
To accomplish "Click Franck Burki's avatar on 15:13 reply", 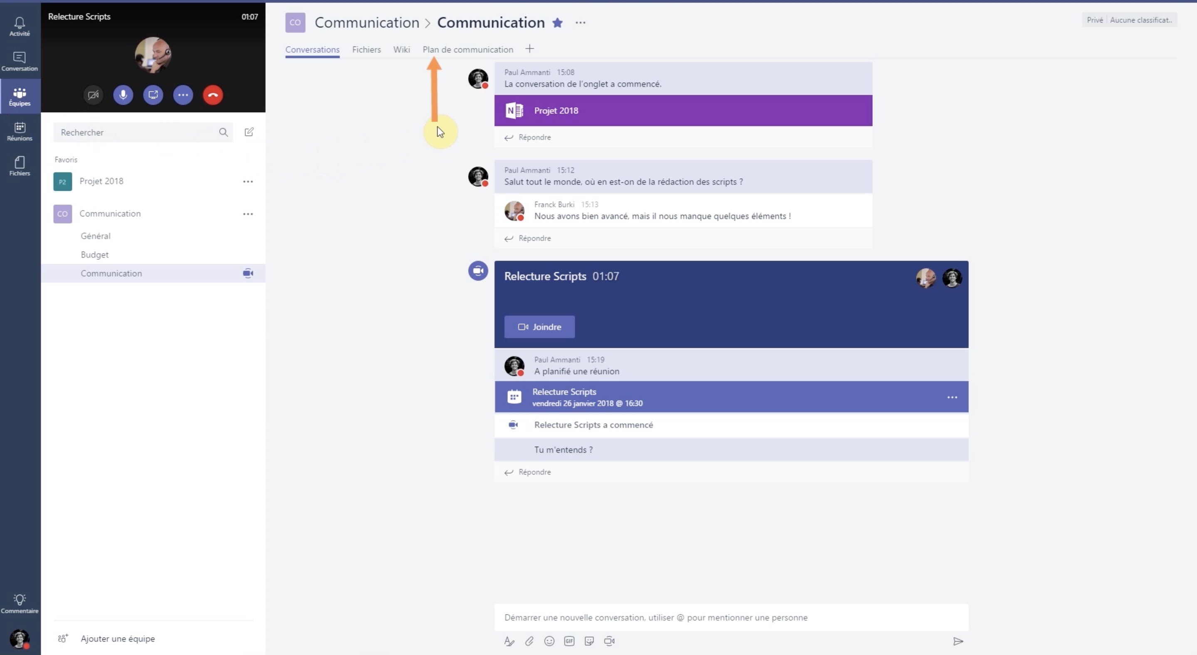I will pos(514,211).
